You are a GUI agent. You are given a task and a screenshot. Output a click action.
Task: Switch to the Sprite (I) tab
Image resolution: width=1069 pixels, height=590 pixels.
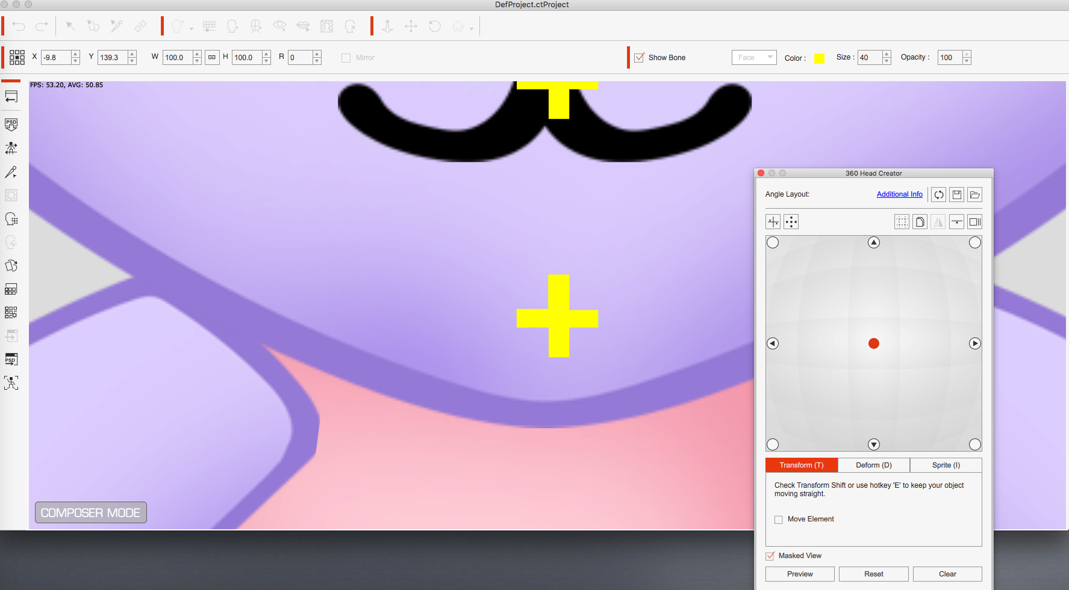pyautogui.click(x=946, y=466)
